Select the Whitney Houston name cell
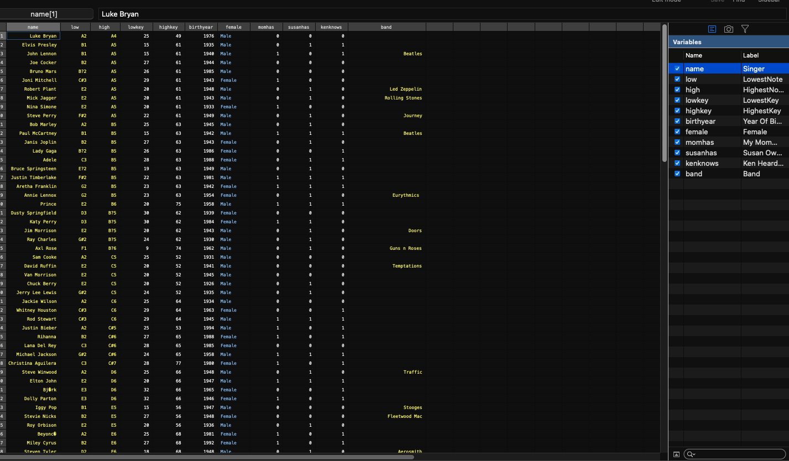This screenshot has height=461, width=789. click(x=33, y=310)
